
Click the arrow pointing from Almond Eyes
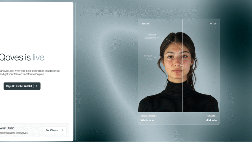pyautogui.click(x=156, y=57)
